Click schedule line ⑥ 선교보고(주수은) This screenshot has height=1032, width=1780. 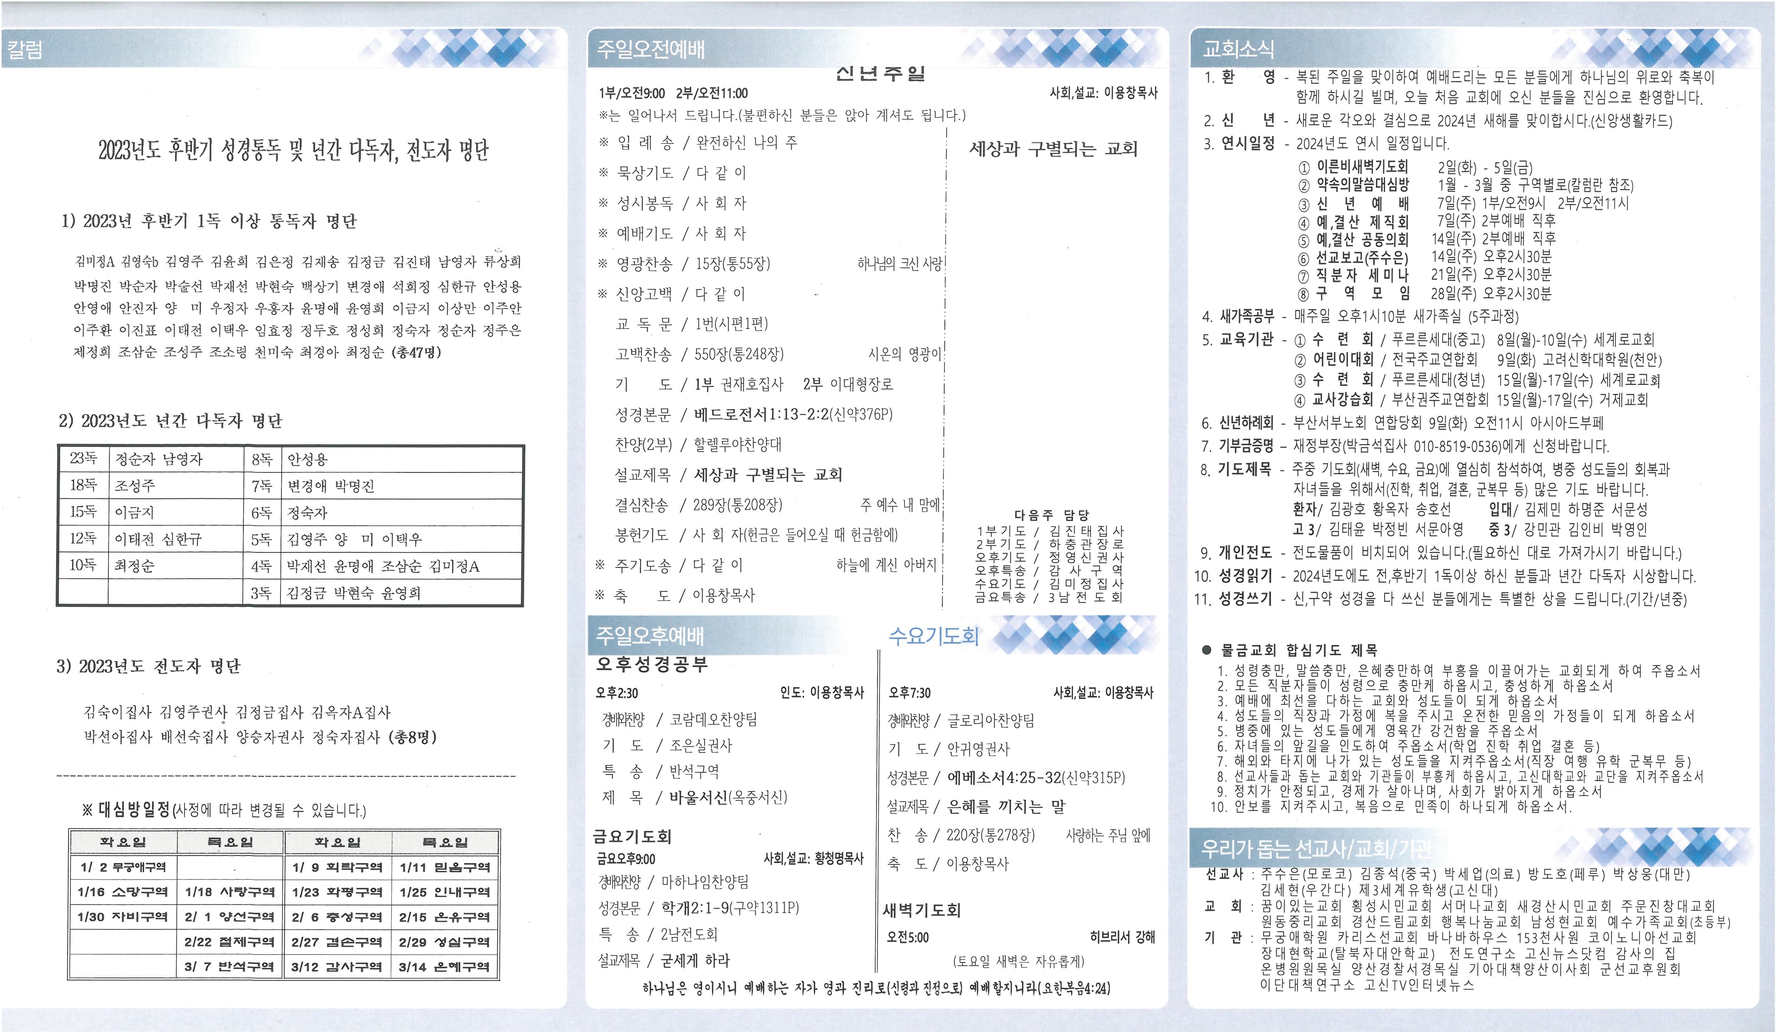tap(1425, 258)
